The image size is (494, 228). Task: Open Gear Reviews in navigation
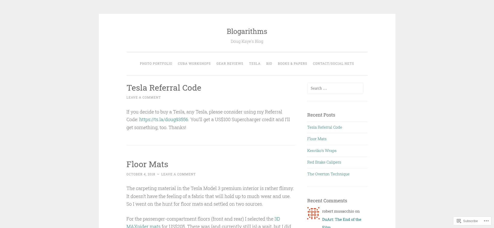pyautogui.click(x=230, y=64)
